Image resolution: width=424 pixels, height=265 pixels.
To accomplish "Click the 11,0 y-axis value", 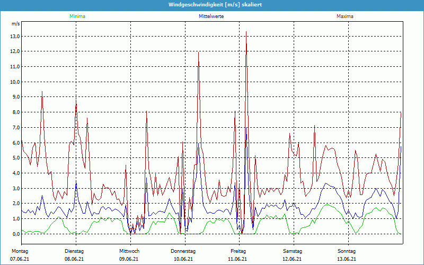I will [x=15, y=67].
